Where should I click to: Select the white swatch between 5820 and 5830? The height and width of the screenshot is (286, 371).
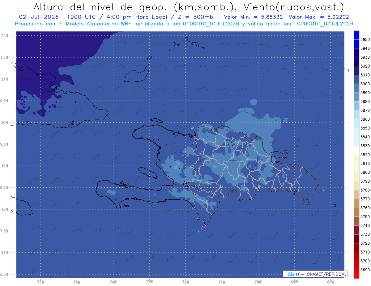pyautogui.click(x=356, y=150)
